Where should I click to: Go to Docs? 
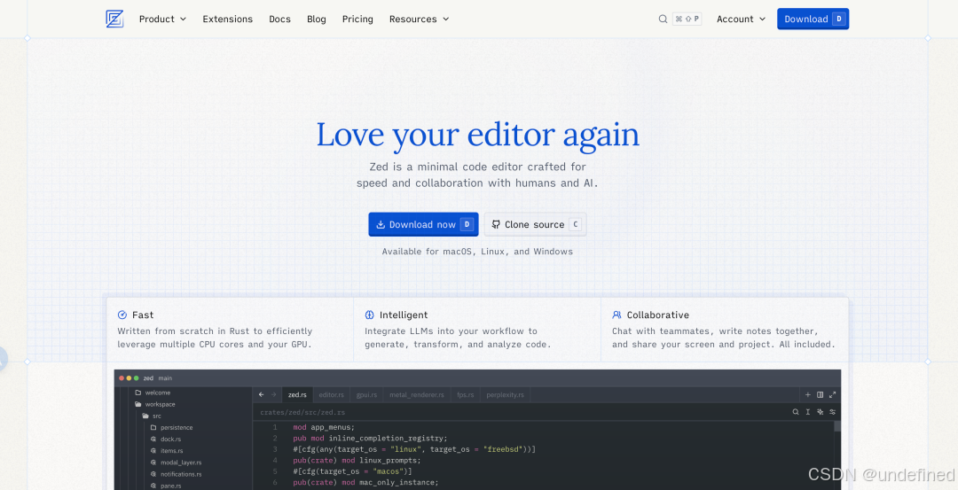279,19
